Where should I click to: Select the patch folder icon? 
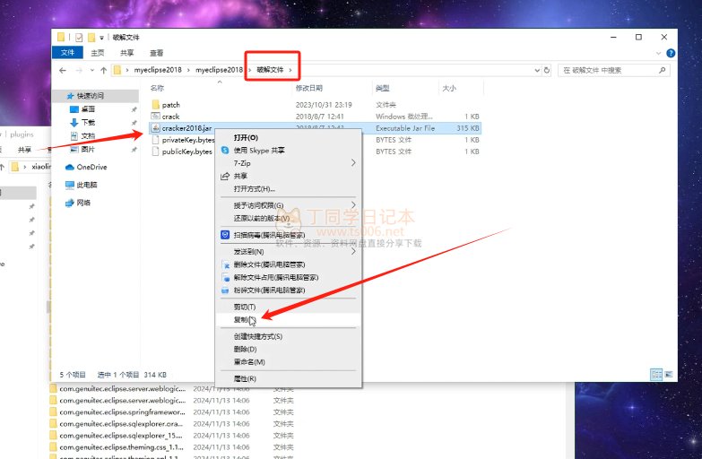[x=155, y=105]
